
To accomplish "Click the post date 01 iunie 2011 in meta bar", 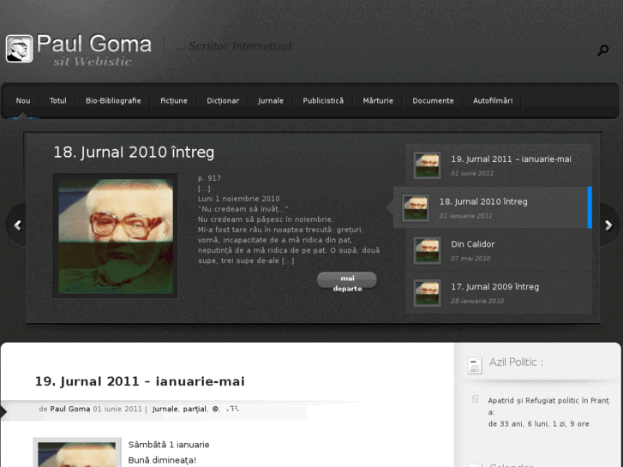I will (117, 409).
